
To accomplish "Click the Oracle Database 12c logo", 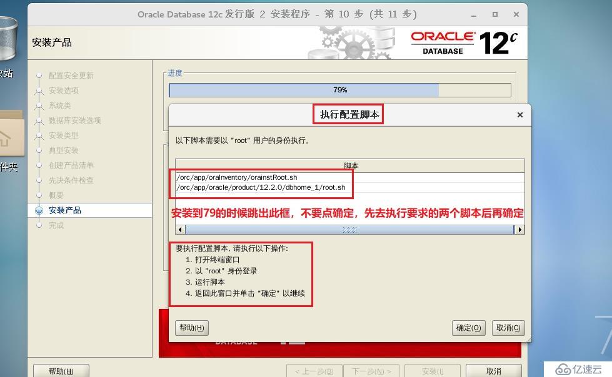I will (464, 43).
